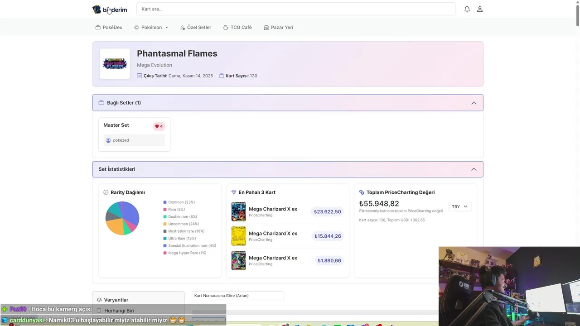Image resolution: width=580 pixels, height=326 pixels.
Task: Click the Pokémon nav icon
Action: coord(137,27)
